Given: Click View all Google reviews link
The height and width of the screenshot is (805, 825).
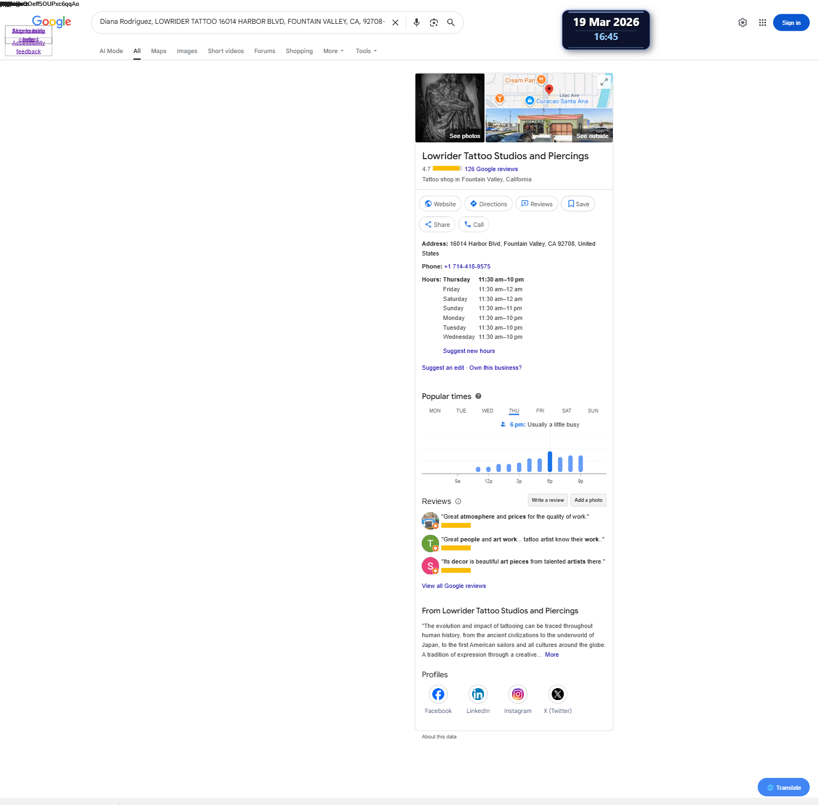Looking at the screenshot, I should tap(454, 586).
